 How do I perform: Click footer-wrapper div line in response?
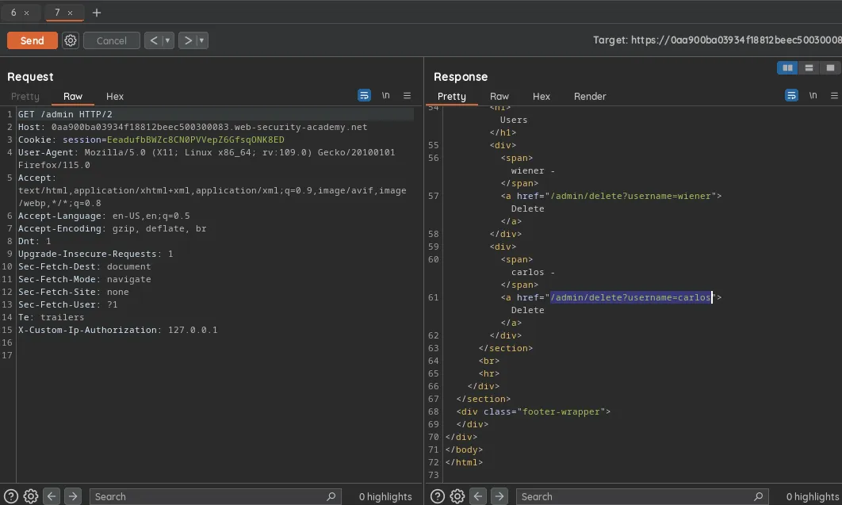534,411
